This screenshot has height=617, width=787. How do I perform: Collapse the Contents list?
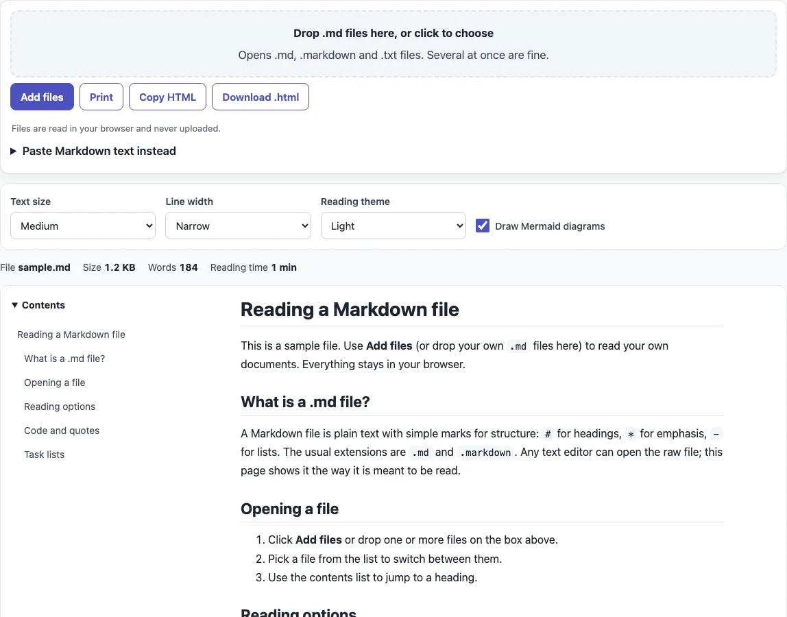coord(38,305)
